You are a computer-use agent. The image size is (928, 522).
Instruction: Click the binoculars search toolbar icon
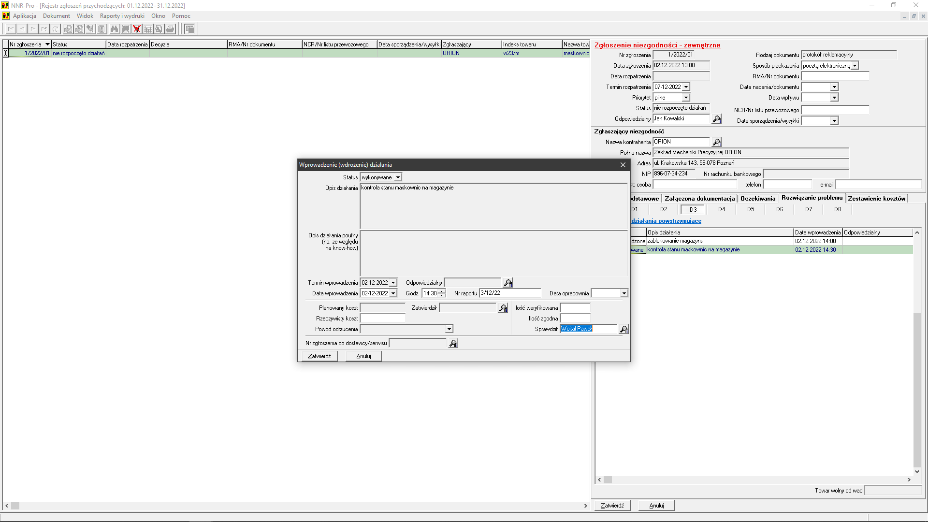pos(114,29)
